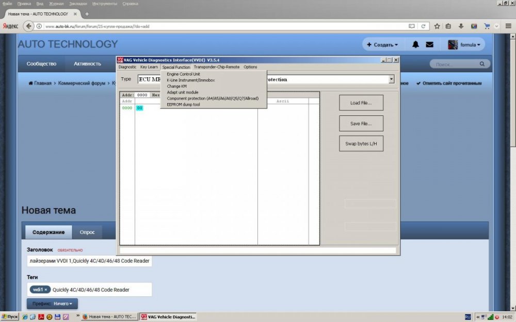The image size is (516, 322).
Task: Open the Adobe PDF quick launch icon
Action: pos(41,317)
